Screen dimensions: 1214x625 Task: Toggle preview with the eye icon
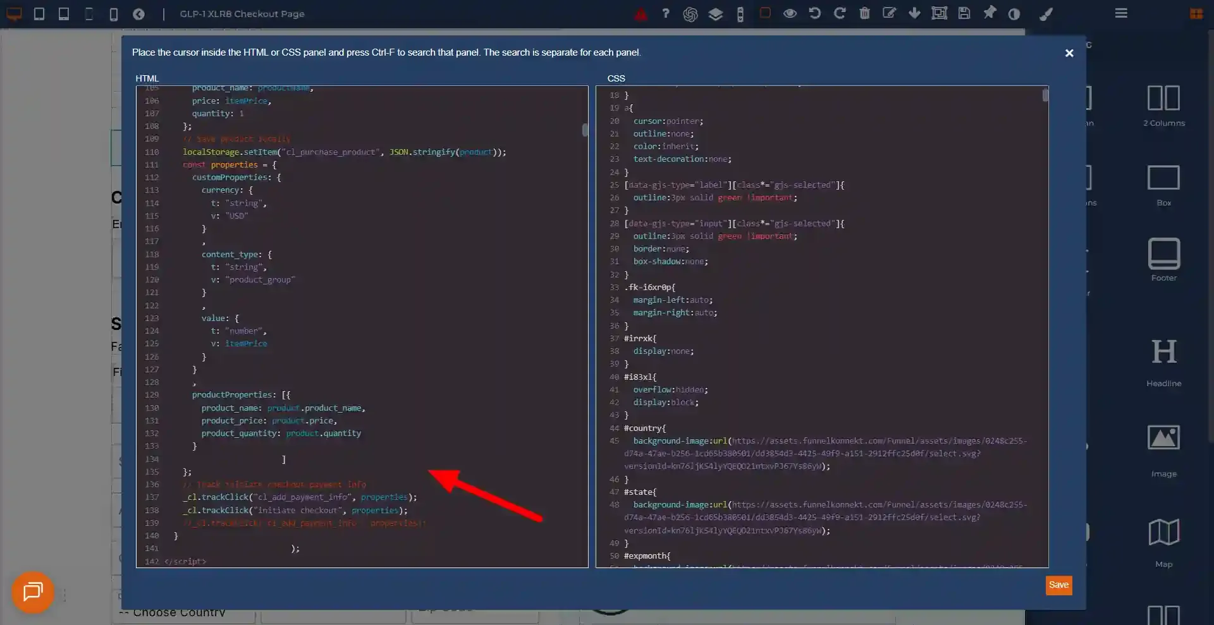(x=790, y=13)
